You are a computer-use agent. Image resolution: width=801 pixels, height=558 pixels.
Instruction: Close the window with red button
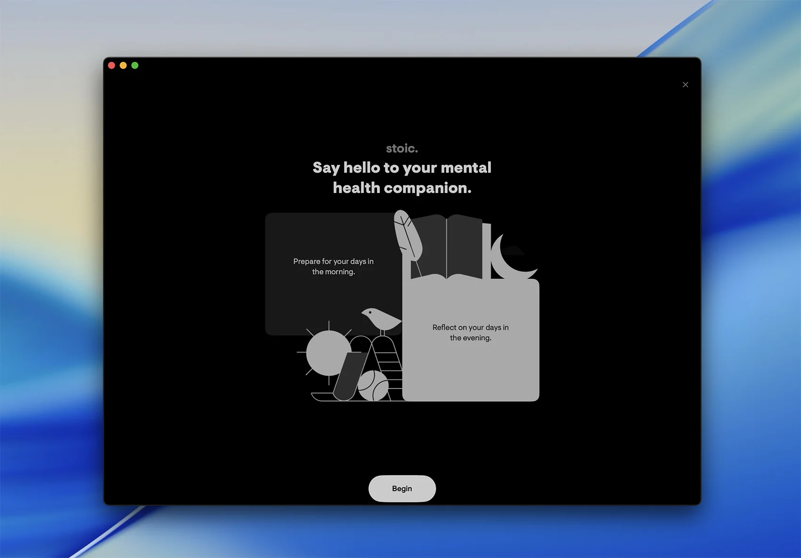pos(112,65)
